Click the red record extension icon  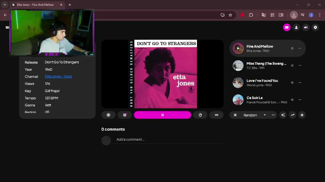242,15
